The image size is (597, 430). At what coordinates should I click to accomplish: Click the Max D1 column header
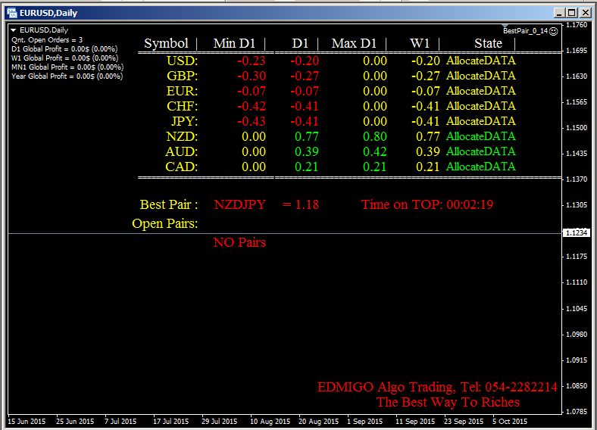click(354, 43)
